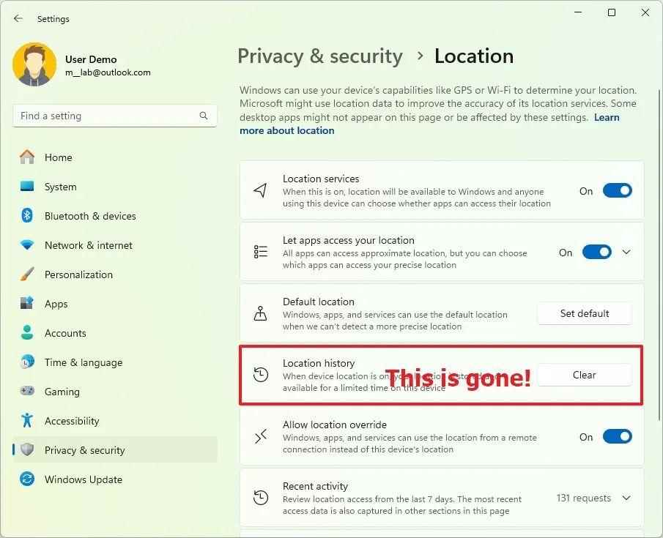
Task: Click the Windows Update icon
Action: pyautogui.click(x=27, y=479)
